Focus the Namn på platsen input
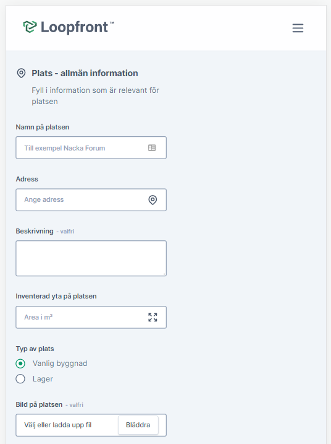 point(91,148)
